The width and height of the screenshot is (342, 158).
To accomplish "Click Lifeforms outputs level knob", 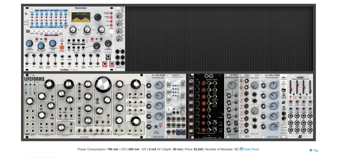I will pos(136,121).
